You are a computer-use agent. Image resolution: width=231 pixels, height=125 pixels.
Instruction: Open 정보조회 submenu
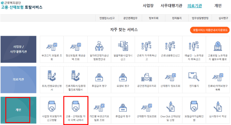point(154,18)
